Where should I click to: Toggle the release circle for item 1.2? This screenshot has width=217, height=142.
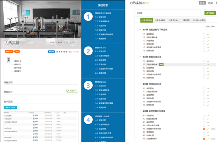[x=204, y=38]
